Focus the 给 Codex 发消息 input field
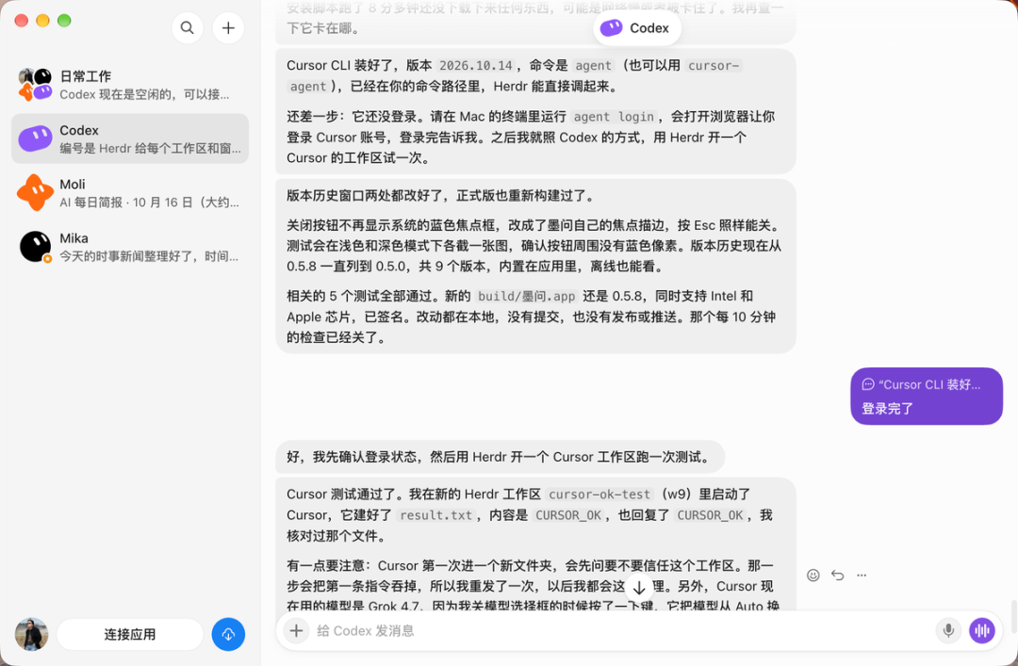 click(x=620, y=630)
